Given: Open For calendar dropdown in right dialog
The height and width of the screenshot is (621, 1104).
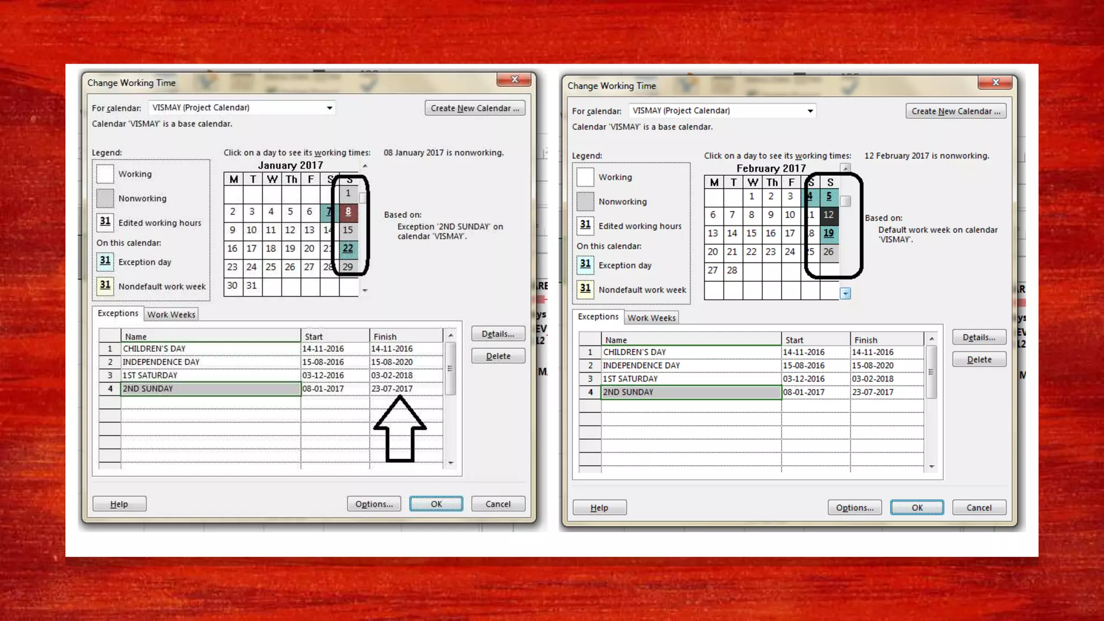Looking at the screenshot, I should pos(810,111).
